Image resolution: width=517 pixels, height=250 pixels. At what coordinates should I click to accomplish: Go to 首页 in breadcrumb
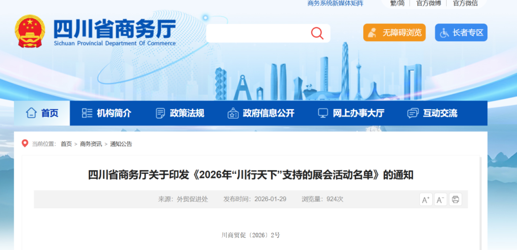pos(66,144)
